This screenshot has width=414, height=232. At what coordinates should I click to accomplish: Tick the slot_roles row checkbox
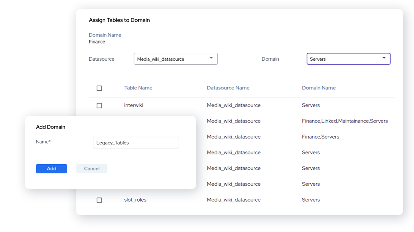99,200
